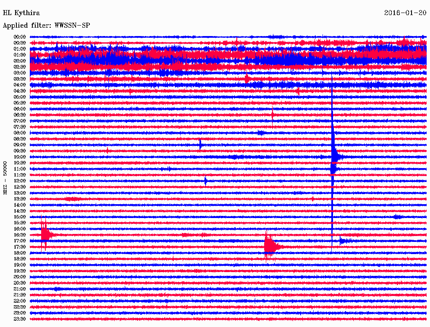Select the 20:30 time label
This screenshot has height=327, width=430.
pos(20,283)
